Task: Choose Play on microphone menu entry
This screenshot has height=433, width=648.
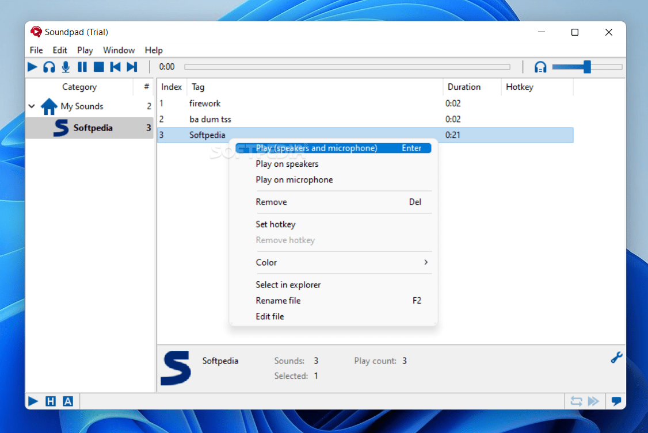Action: 334,179
